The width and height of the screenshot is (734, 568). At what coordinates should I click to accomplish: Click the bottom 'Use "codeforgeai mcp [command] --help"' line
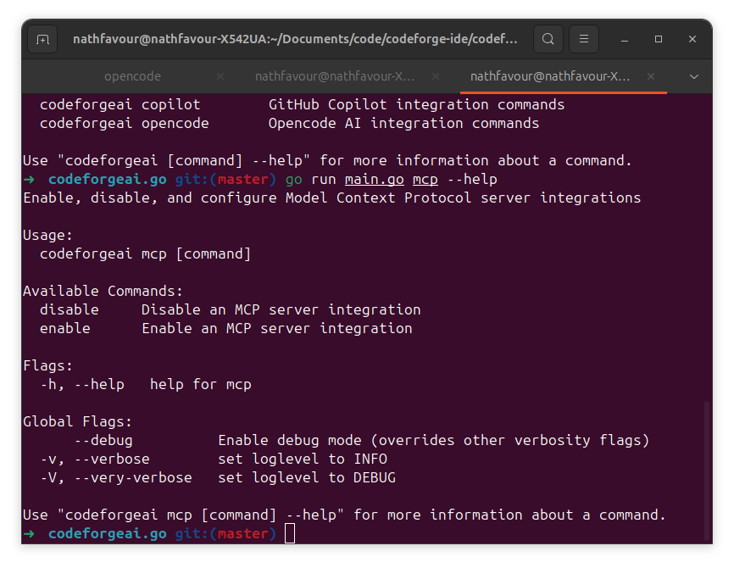click(344, 515)
